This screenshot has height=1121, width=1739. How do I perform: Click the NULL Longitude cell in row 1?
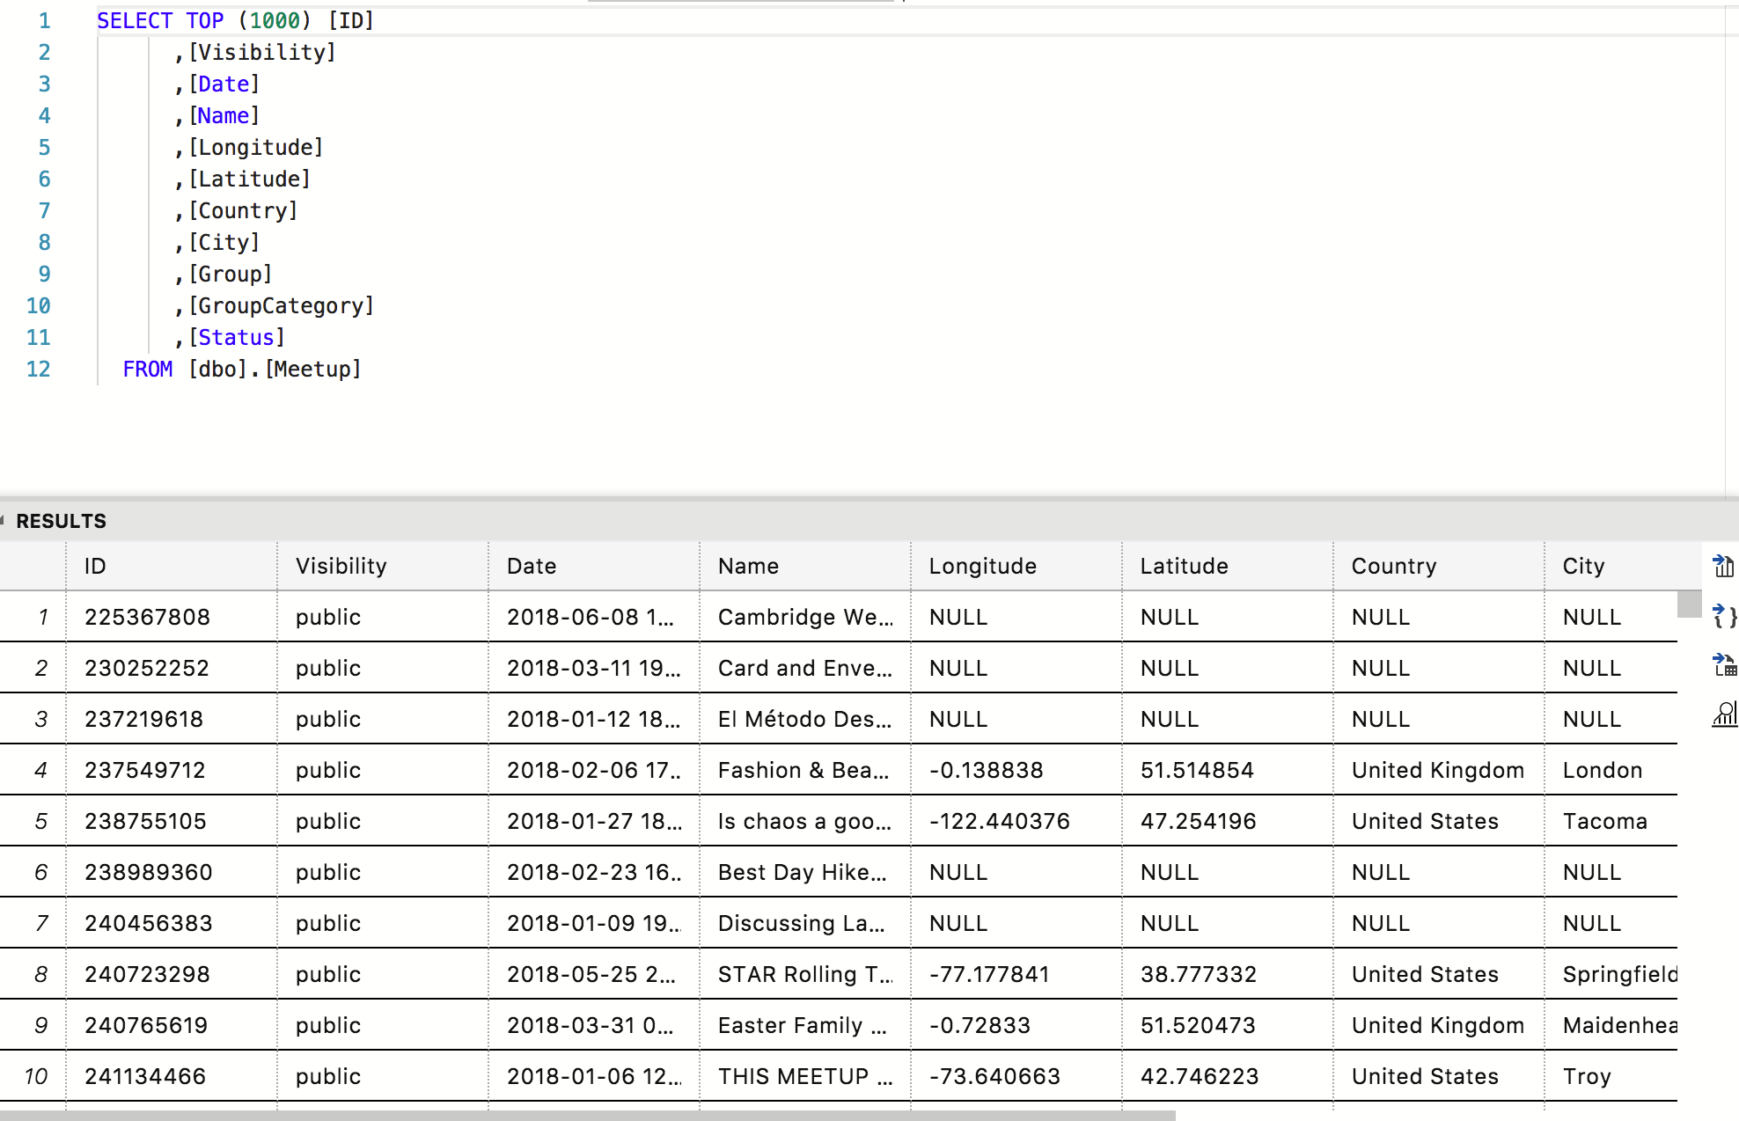(958, 617)
